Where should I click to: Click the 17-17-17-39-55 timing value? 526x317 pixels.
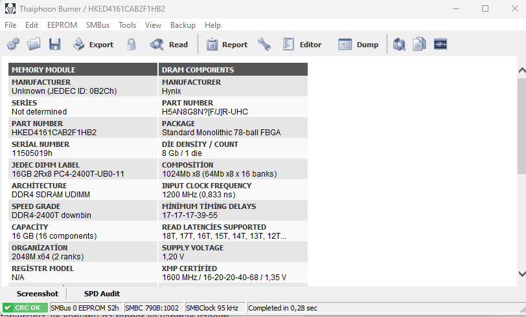pyautogui.click(x=190, y=215)
